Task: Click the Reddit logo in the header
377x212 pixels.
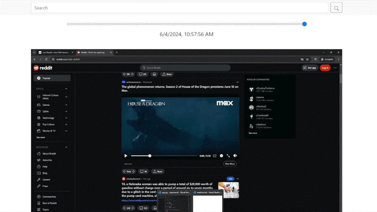Action: point(43,68)
